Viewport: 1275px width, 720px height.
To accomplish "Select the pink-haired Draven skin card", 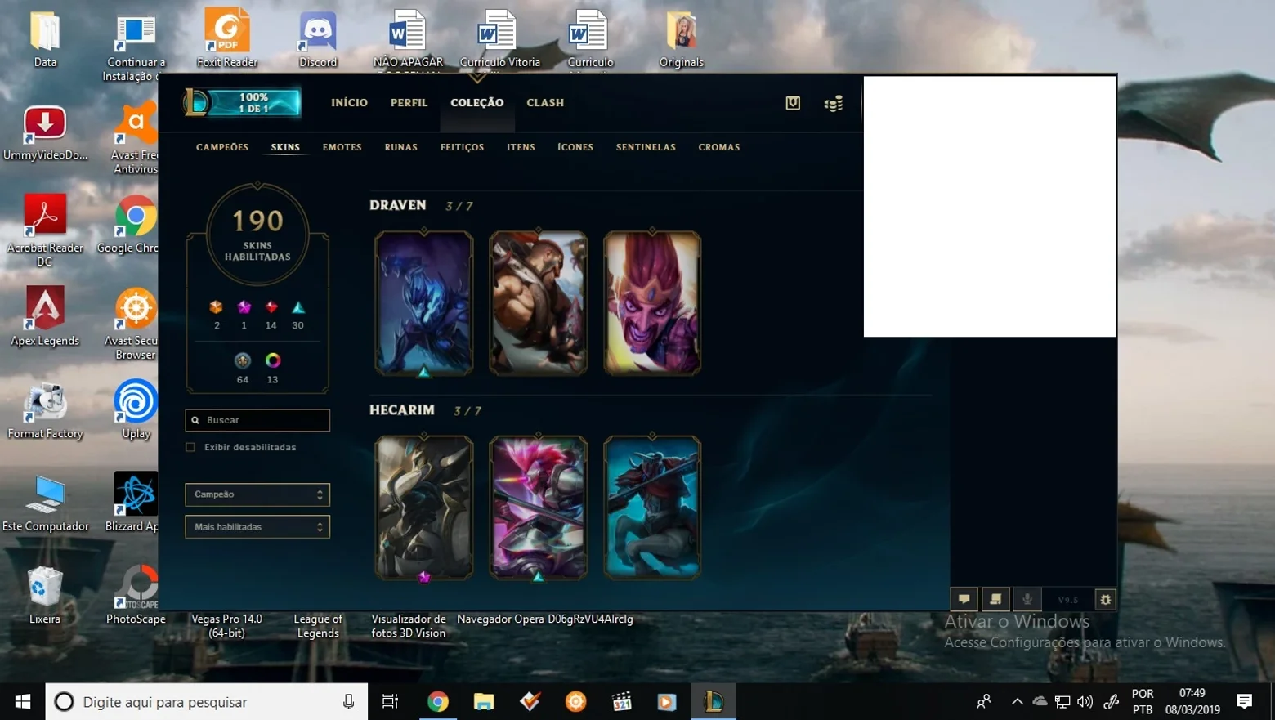I will click(651, 303).
